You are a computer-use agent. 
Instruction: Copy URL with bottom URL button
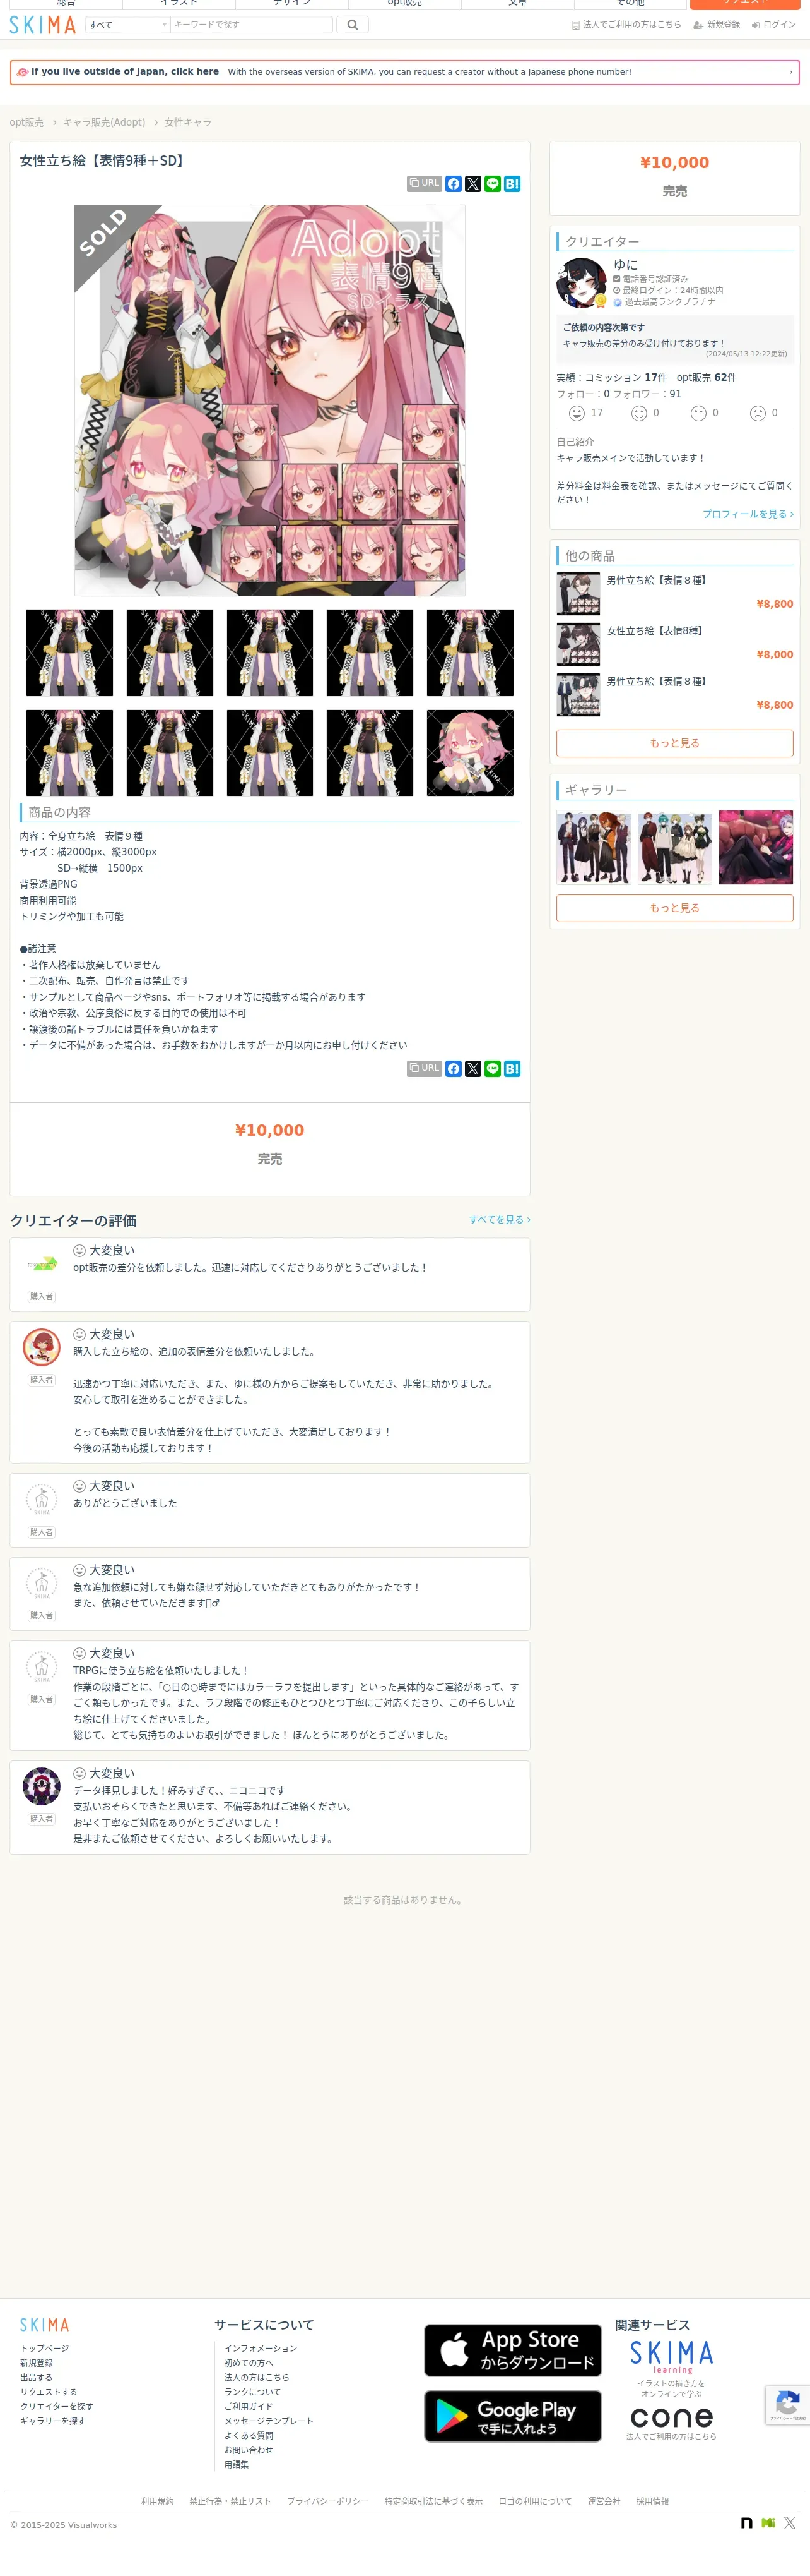point(425,1069)
